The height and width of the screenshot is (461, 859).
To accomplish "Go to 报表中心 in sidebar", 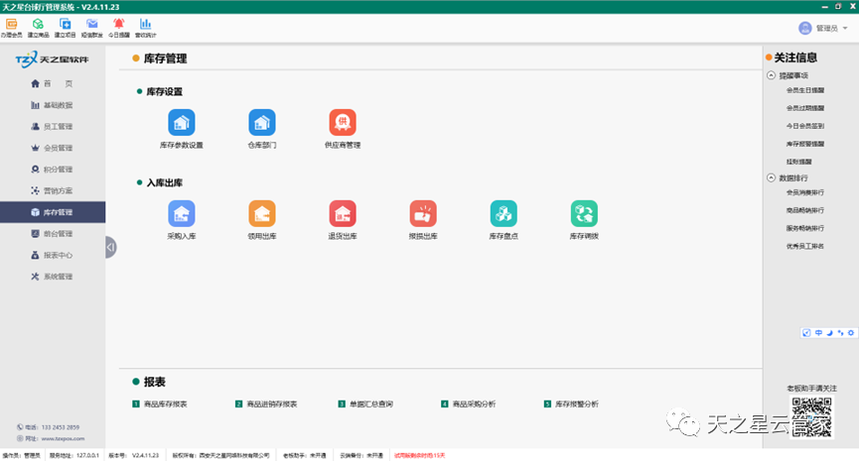I will [x=58, y=255].
